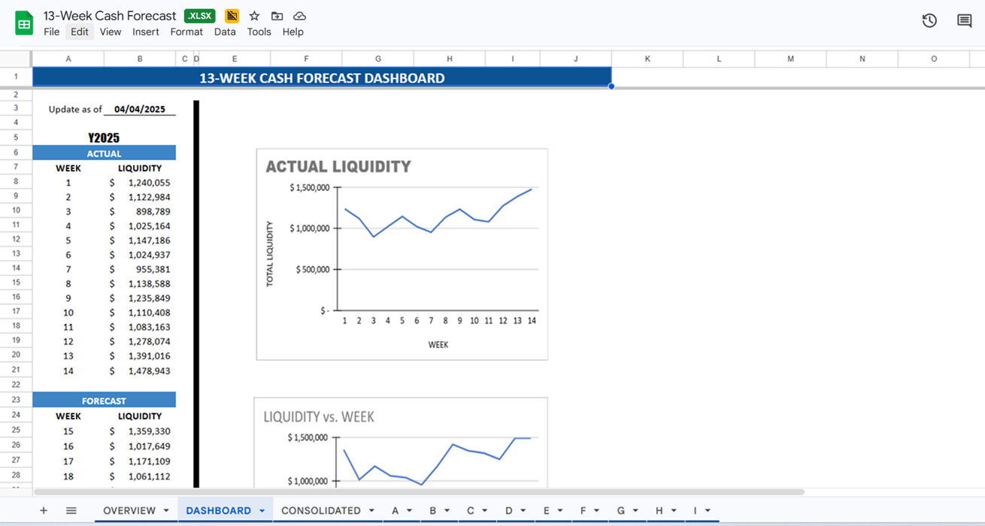Show all sheets list icon
Image resolution: width=985 pixels, height=526 pixels.
71,510
